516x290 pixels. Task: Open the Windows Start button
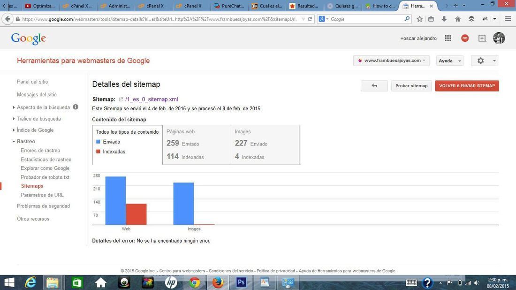(x=9, y=282)
